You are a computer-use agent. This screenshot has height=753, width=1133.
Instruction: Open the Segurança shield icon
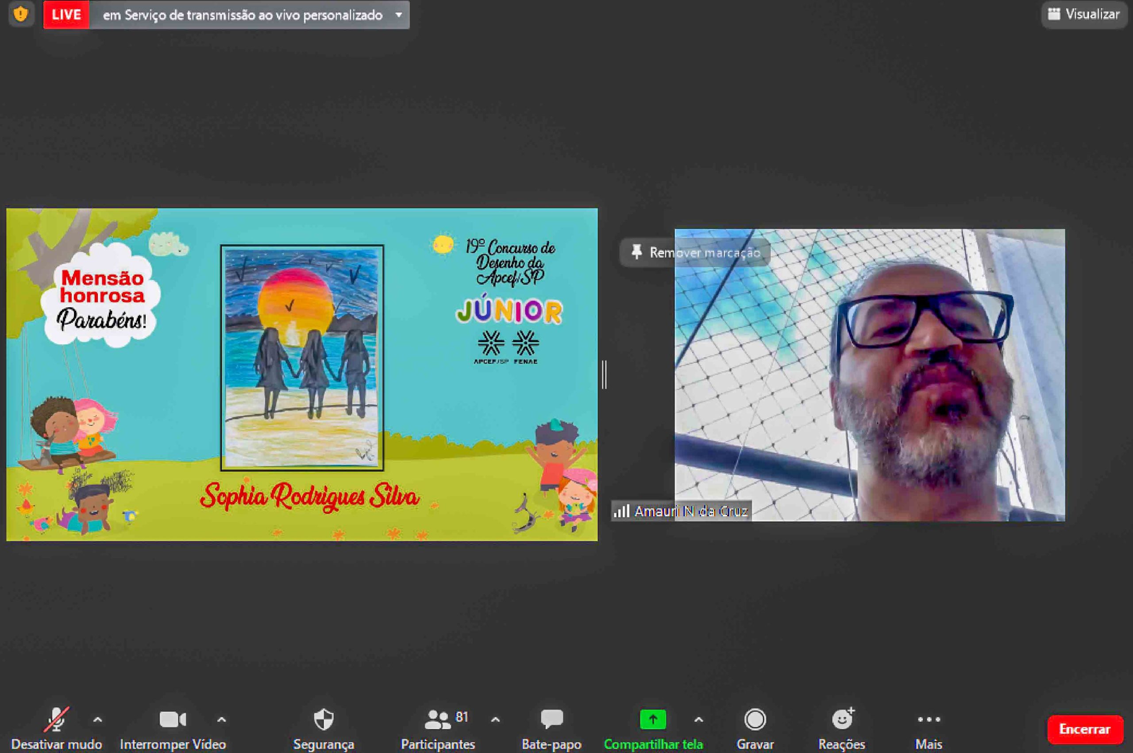[324, 719]
